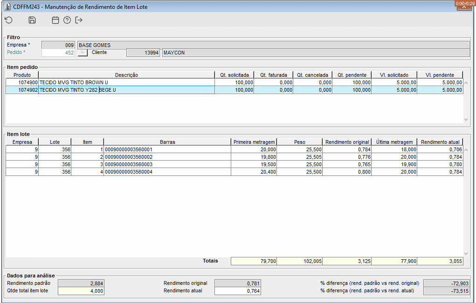Click the % diferença field -72,903
Viewport: 476px width, 303px height.
tap(447, 283)
